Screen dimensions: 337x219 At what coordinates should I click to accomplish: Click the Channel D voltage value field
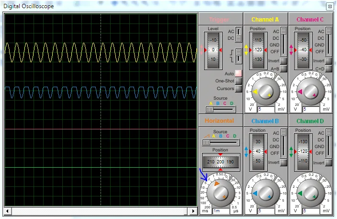311,211
